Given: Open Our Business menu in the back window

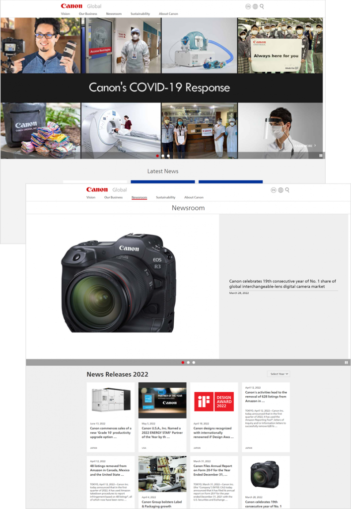Looking at the screenshot, I should click(88, 14).
